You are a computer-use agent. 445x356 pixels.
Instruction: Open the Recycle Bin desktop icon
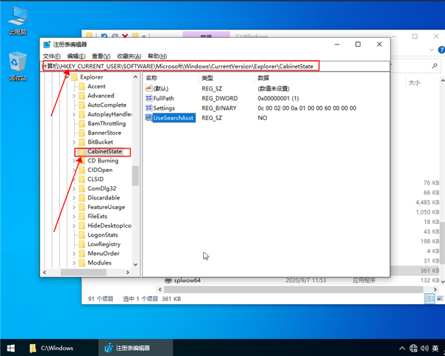coord(15,64)
